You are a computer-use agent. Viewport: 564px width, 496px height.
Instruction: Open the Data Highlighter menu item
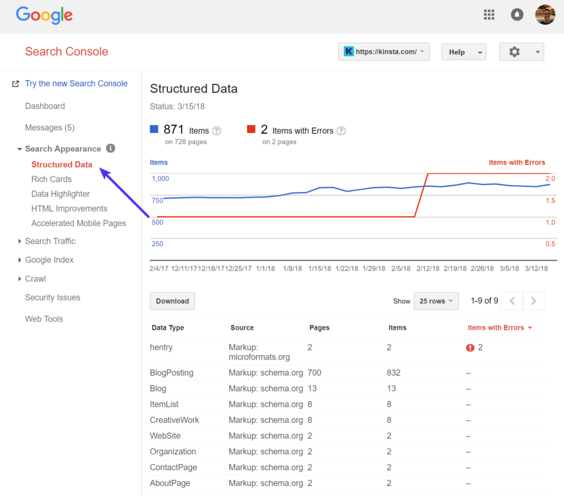61,194
